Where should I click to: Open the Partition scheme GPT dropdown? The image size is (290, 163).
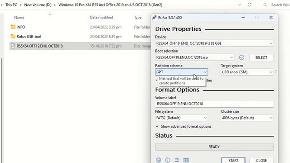(181, 72)
